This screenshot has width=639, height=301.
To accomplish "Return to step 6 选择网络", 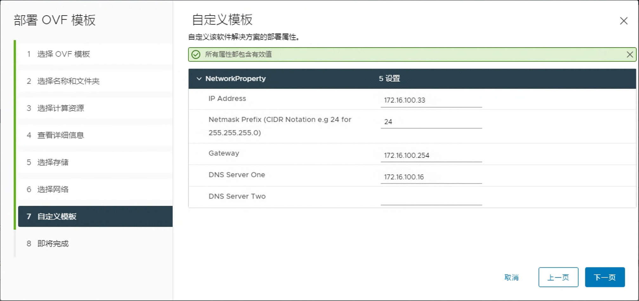I will (53, 190).
